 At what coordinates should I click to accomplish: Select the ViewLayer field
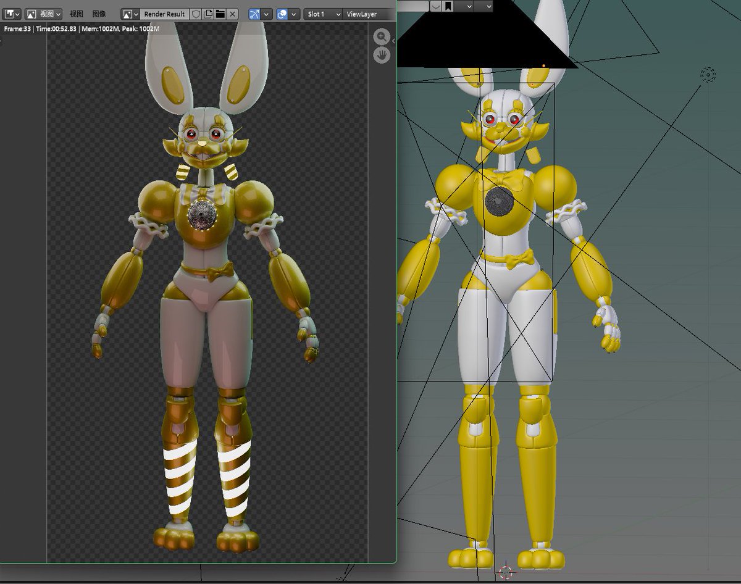click(x=369, y=14)
